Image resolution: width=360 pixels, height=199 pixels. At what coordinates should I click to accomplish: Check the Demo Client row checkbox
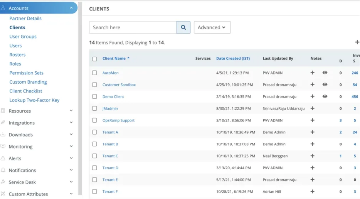click(94, 96)
